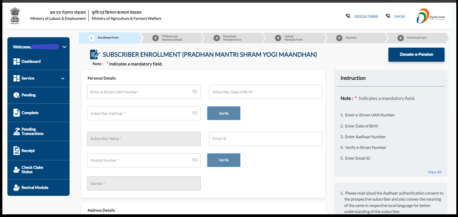Screen dimensions: 458x217
Task: Call helpline number 18002676888 link
Action: (x=366, y=16)
